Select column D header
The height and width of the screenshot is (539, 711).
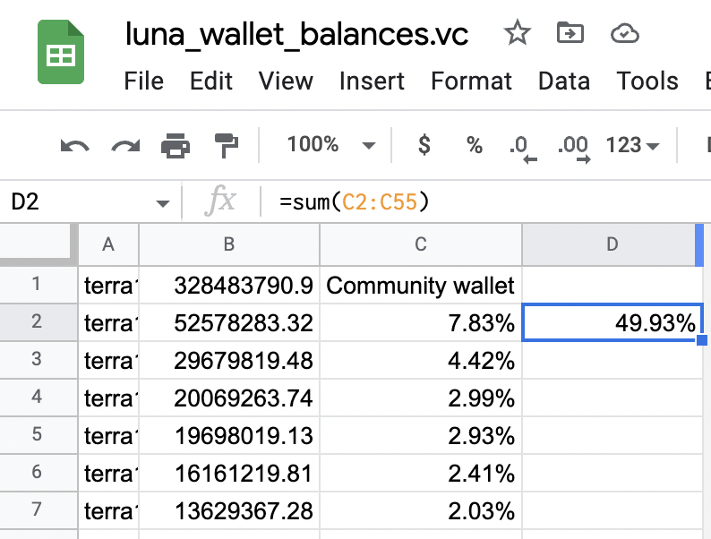pyautogui.click(x=612, y=244)
